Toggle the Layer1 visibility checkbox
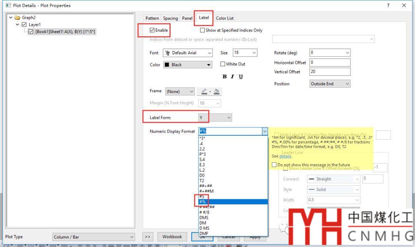Viewport: 415px width, 247px height. point(24,25)
